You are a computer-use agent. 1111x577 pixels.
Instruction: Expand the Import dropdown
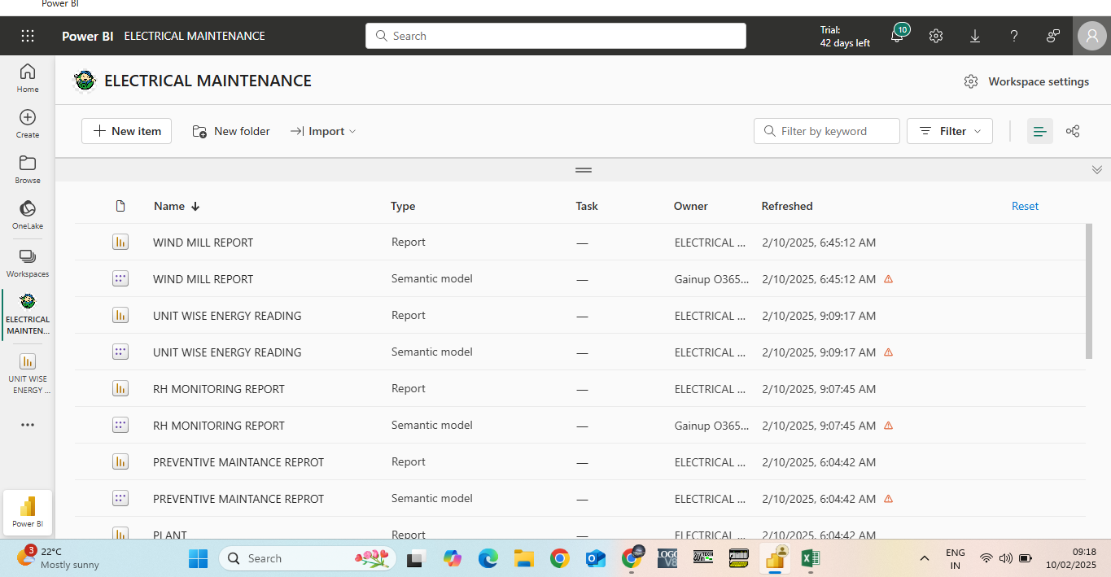click(x=324, y=131)
